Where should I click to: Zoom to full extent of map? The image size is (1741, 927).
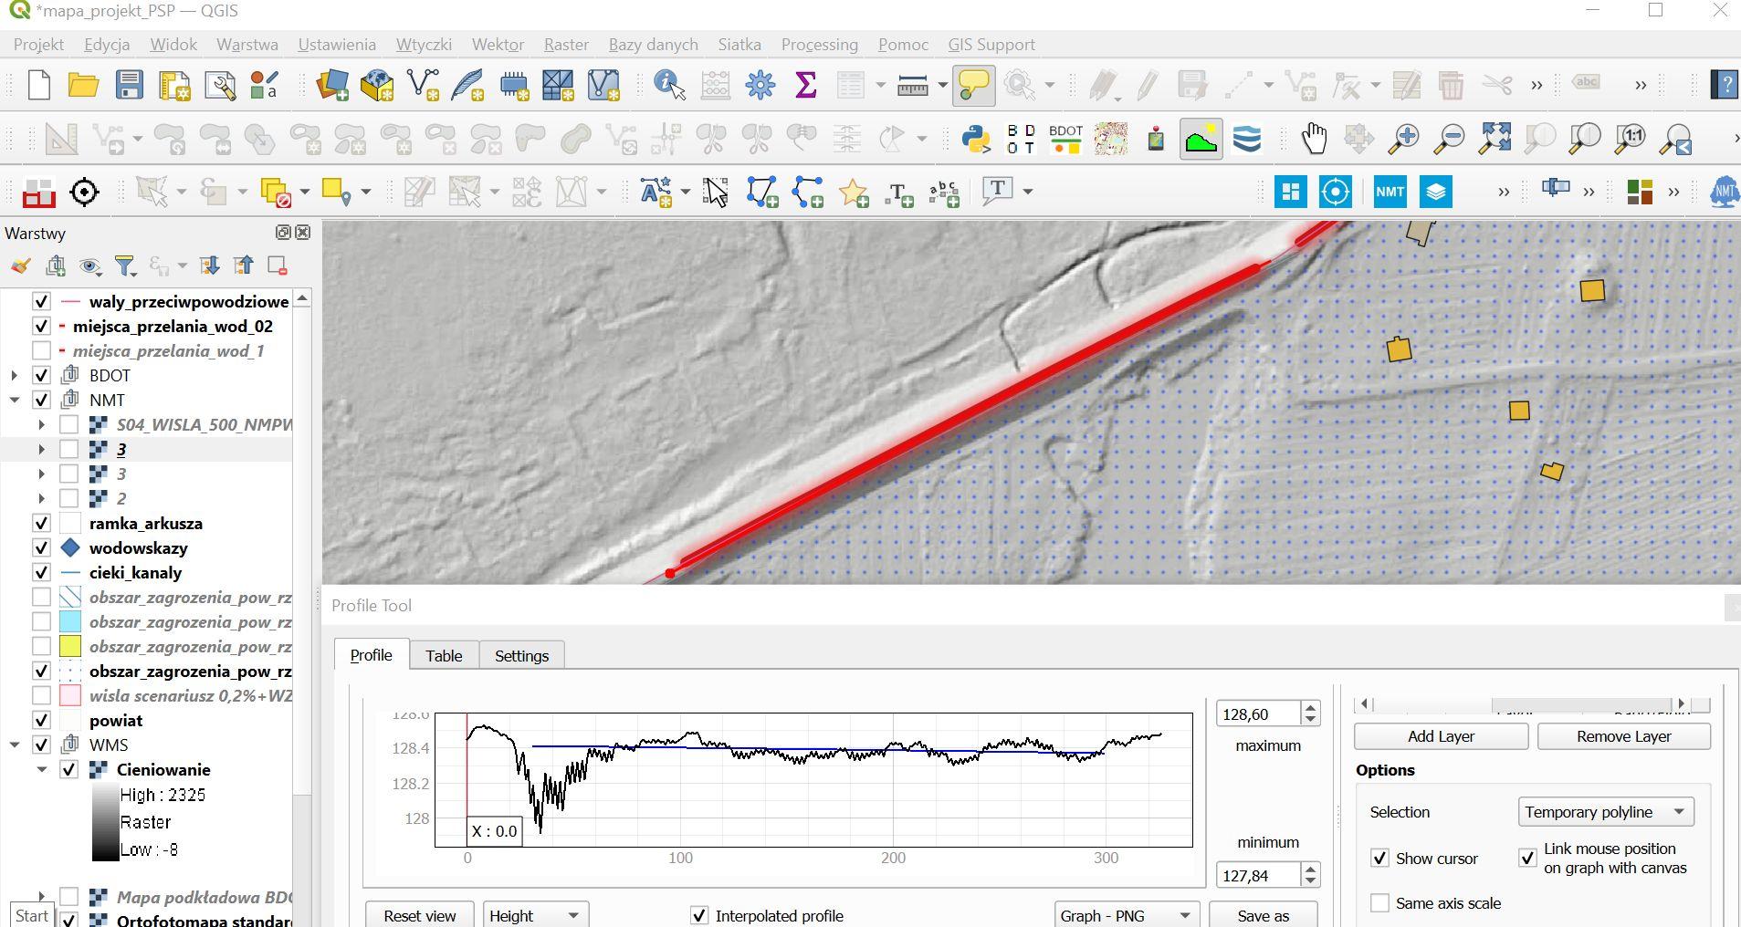click(1495, 139)
